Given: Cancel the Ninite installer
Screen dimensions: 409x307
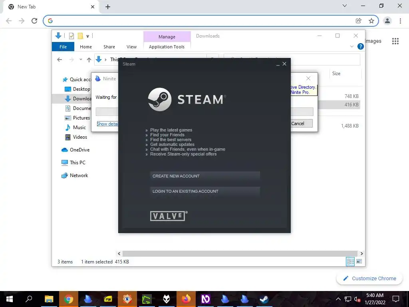Looking at the screenshot, I should (301, 124).
